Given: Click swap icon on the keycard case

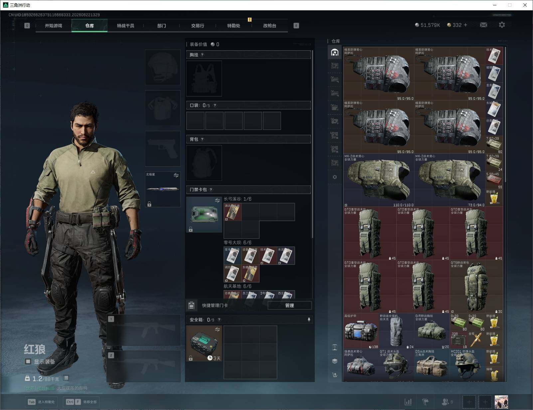Looking at the screenshot, I should pyautogui.click(x=217, y=200).
